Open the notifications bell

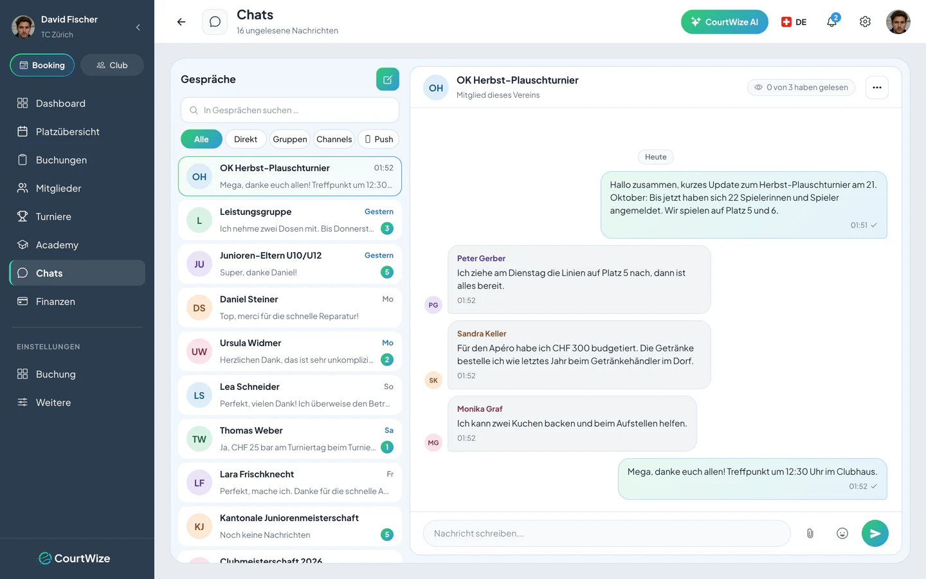pos(832,22)
